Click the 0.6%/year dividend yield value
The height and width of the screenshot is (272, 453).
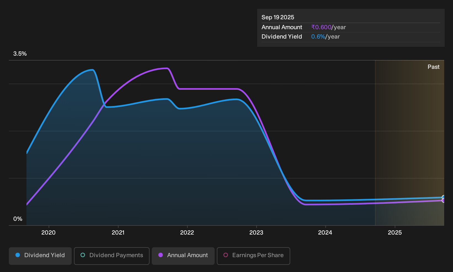(326, 37)
